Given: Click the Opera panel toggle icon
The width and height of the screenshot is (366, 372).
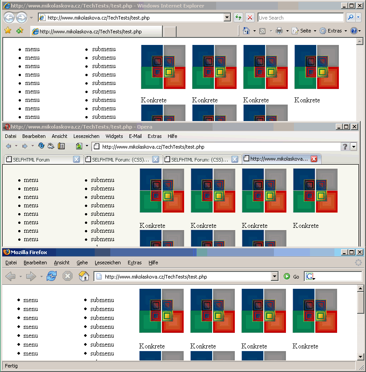Looking at the screenshot, I should point(61,146).
